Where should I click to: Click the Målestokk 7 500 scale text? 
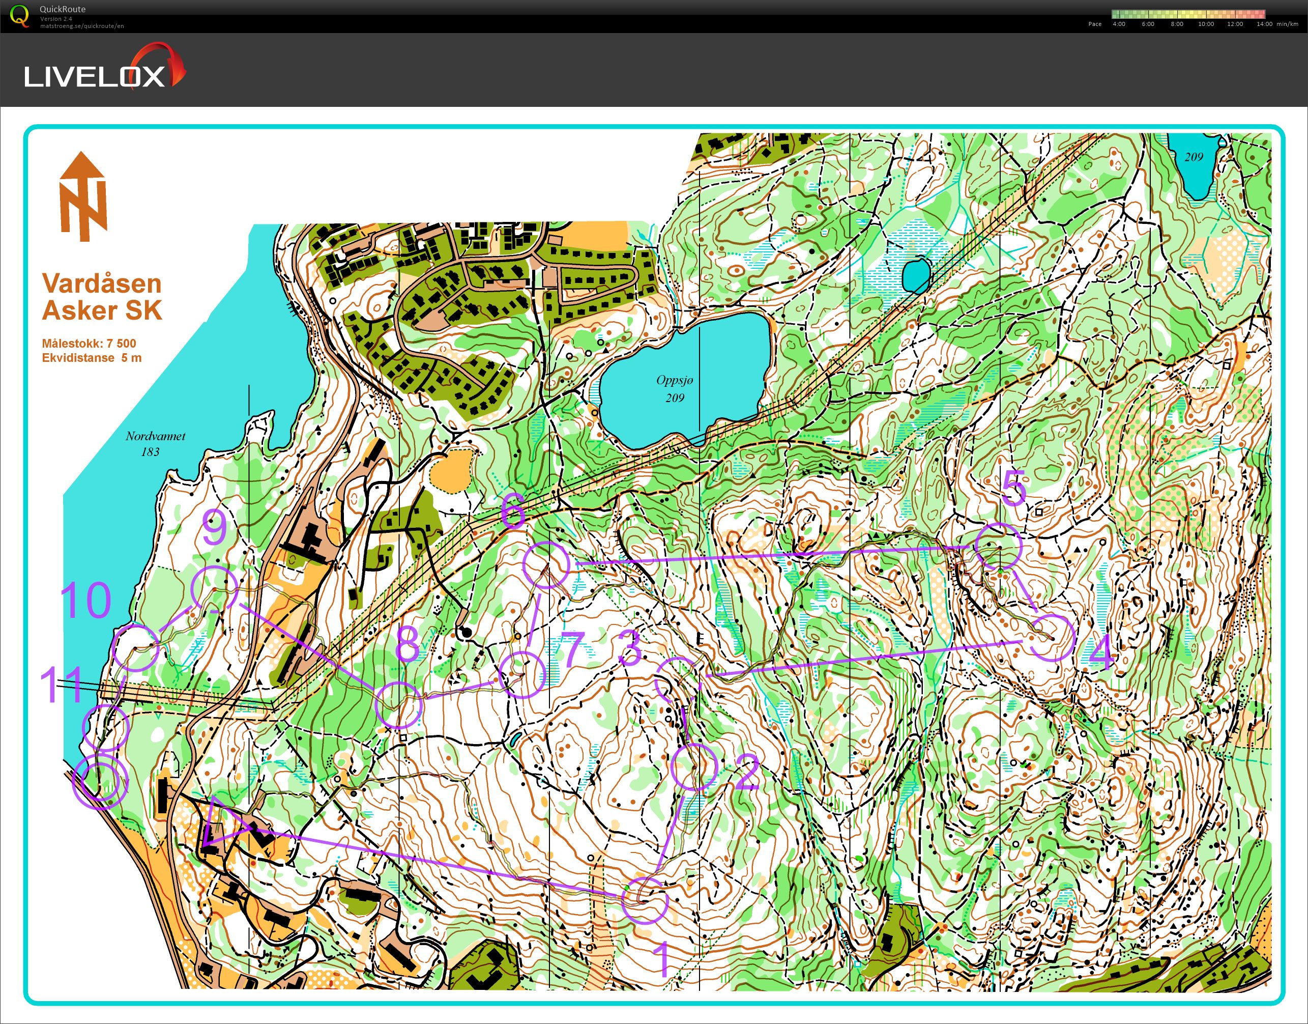coord(89,344)
